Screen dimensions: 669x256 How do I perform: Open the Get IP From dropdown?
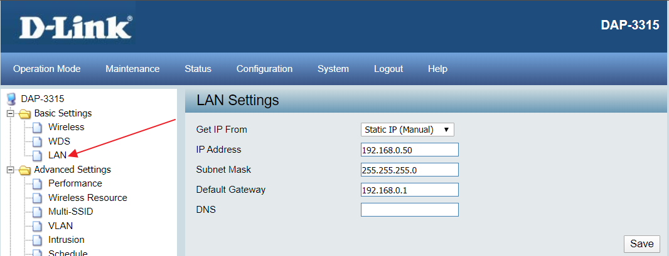click(x=407, y=130)
